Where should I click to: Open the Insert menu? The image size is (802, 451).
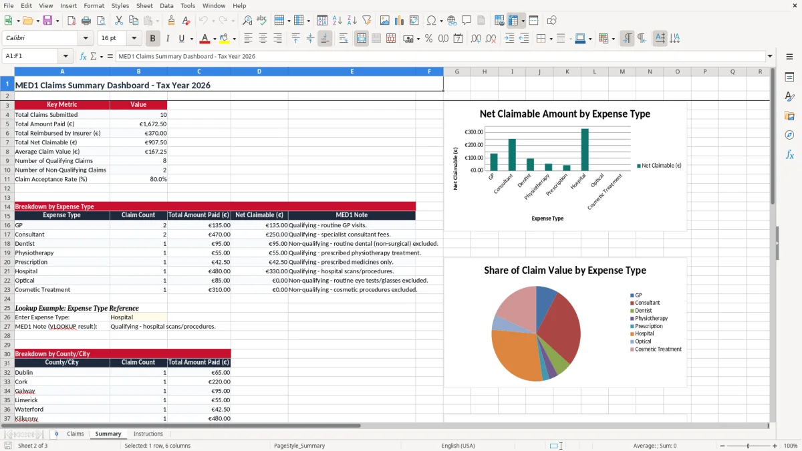[68, 5]
